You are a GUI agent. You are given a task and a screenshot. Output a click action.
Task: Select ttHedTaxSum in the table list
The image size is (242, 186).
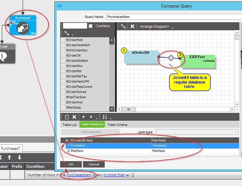tap(76, 97)
